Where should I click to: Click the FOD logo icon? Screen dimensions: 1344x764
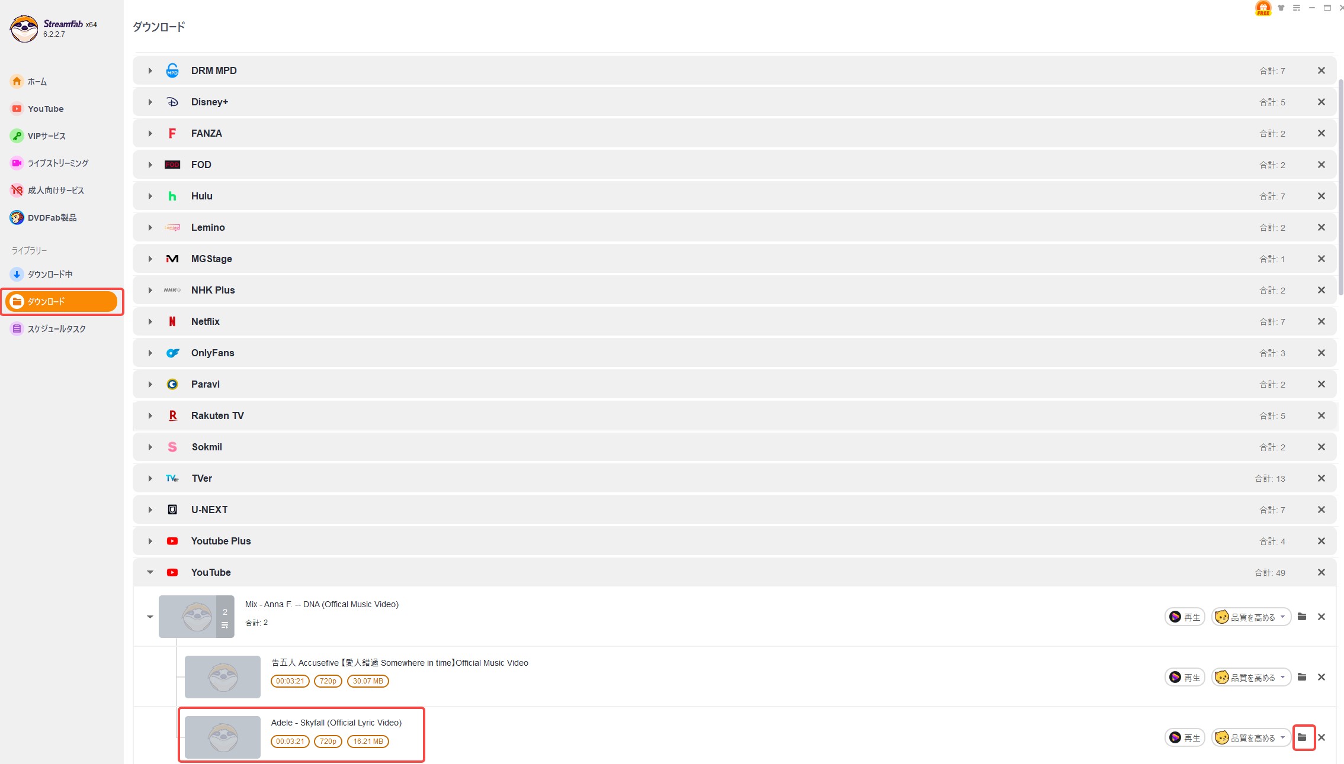coord(172,165)
